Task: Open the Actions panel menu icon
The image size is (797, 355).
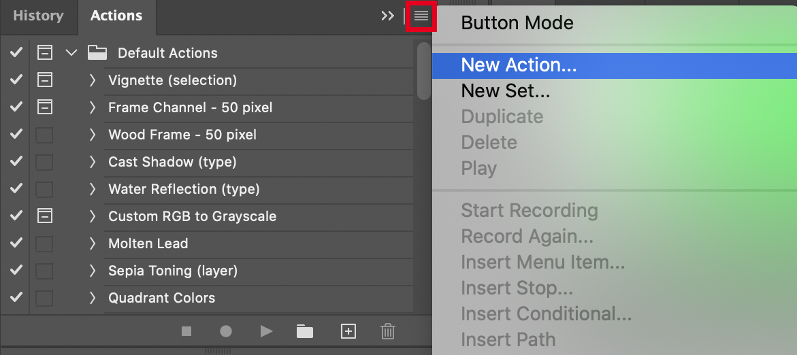Action: coord(421,16)
